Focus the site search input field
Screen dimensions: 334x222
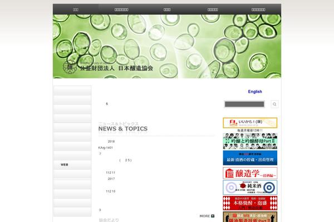click(244, 104)
